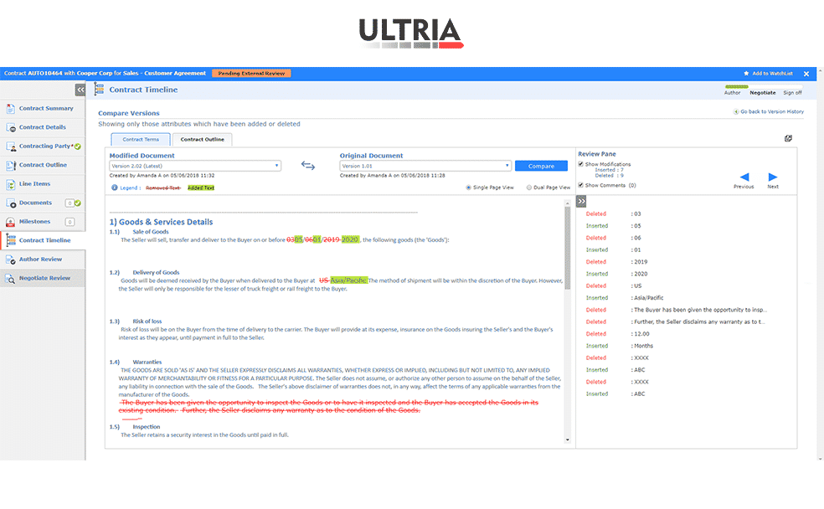This screenshot has height=509, width=824.
Task: Open the Modified Document version dropdown
Action: 194,166
